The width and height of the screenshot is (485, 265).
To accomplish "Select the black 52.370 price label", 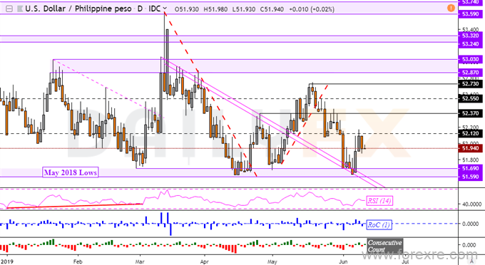I will (x=470, y=113).
